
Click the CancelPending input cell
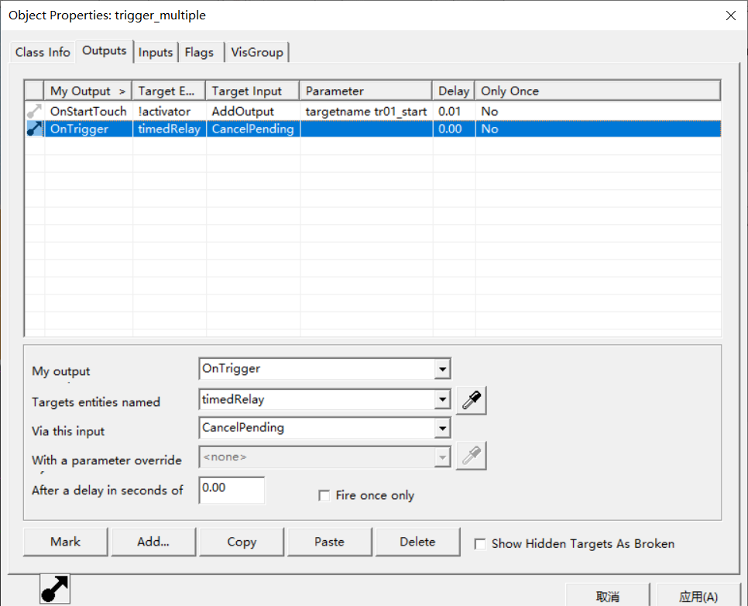pyautogui.click(x=253, y=129)
